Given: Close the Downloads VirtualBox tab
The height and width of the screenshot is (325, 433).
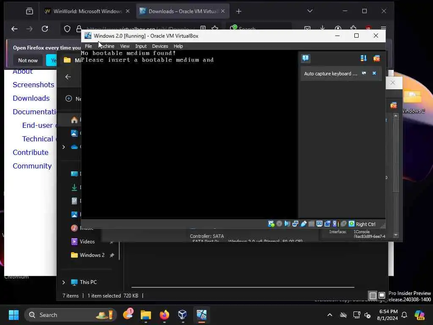Looking at the screenshot, I should (222, 11).
